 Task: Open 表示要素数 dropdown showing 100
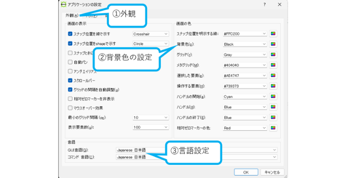[x=150, y=127]
